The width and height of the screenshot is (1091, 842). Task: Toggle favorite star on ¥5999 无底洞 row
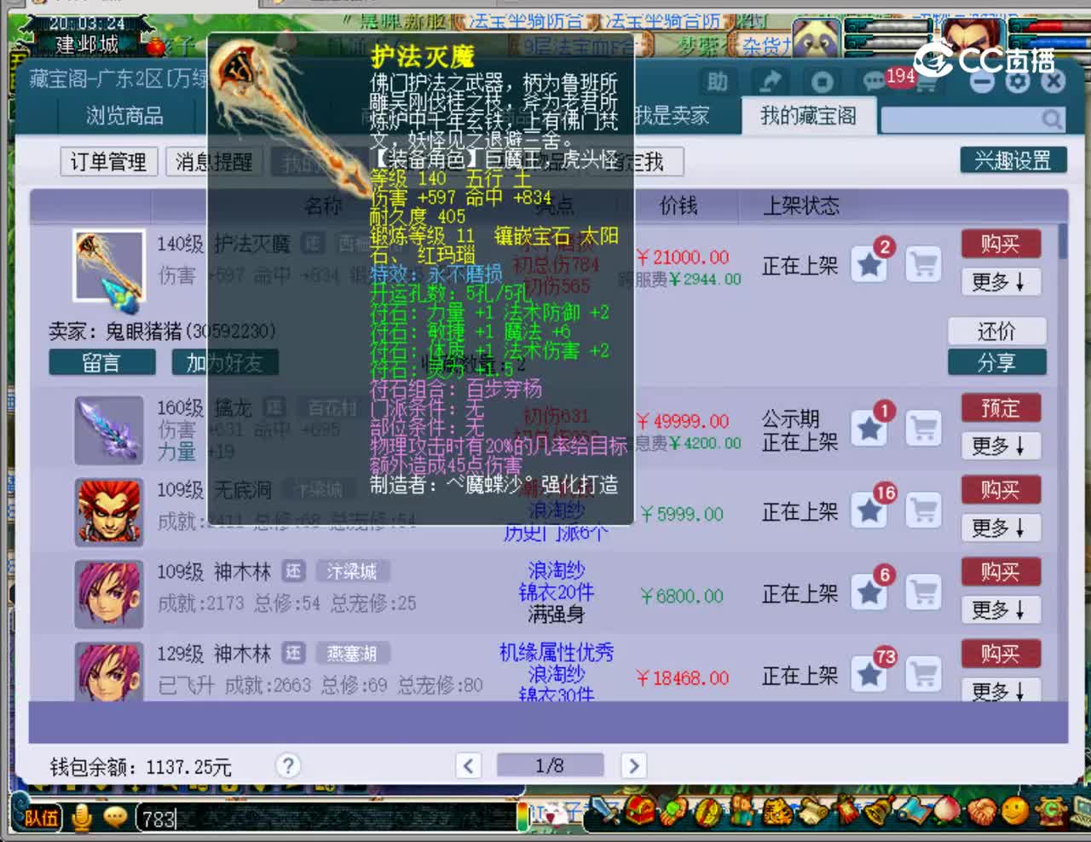869,510
